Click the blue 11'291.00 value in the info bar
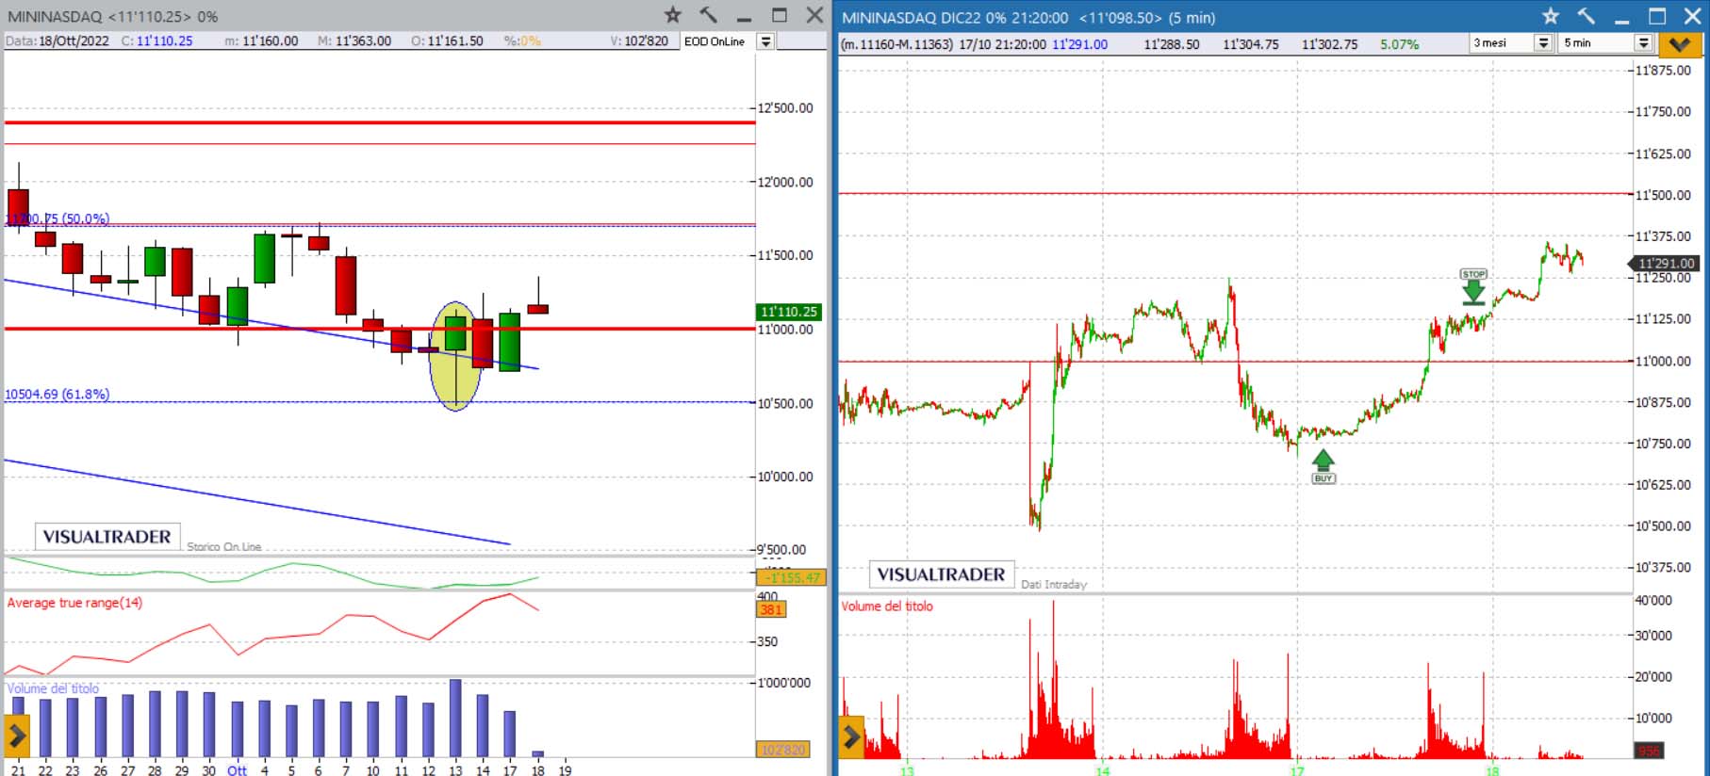 tap(1080, 44)
